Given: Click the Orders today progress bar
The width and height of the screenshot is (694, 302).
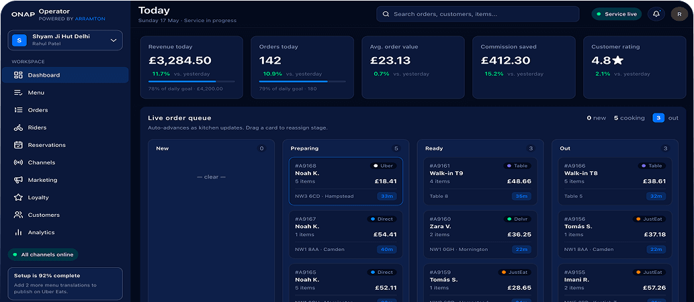Looking at the screenshot, I should [302, 81].
